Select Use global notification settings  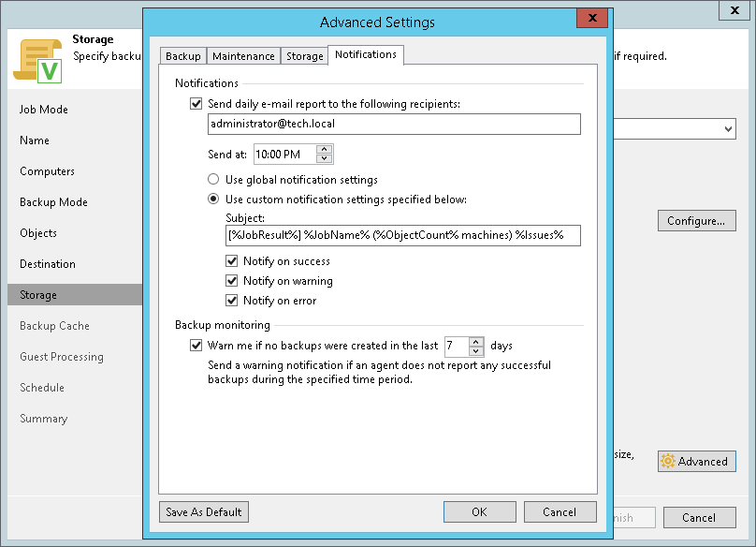(214, 179)
